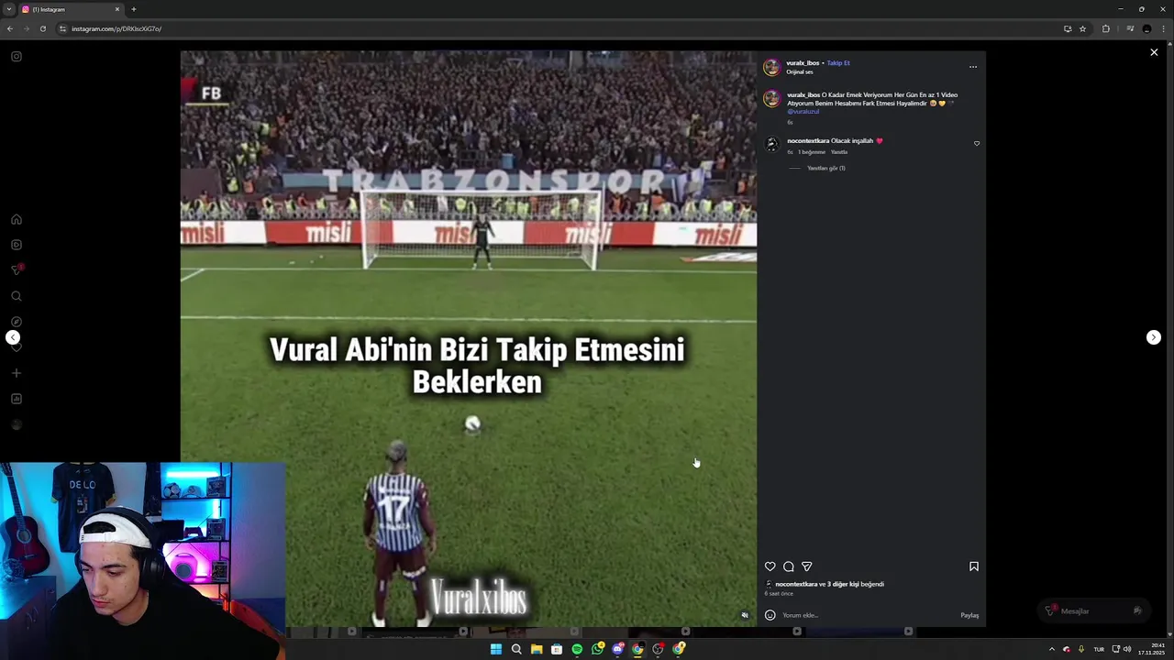
Task: Go to next post arrow
Action: tap(1154, 337)
